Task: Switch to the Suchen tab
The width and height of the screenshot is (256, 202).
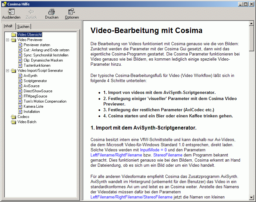Action: [23, 27]
